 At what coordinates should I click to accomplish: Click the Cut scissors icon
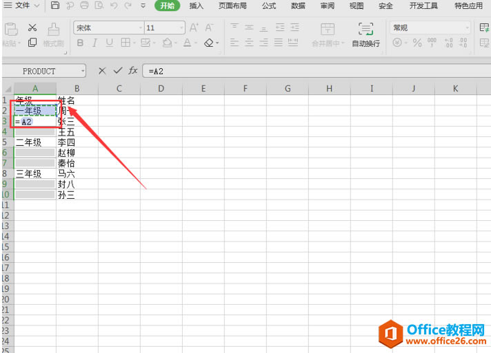32,28
